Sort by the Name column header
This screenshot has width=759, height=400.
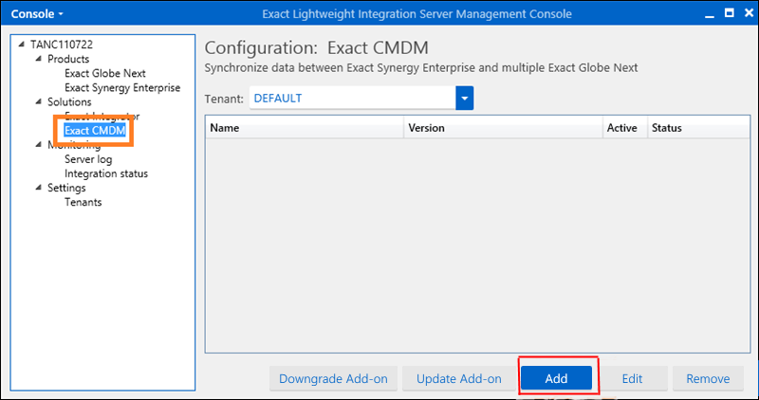(x=305, y=128)
